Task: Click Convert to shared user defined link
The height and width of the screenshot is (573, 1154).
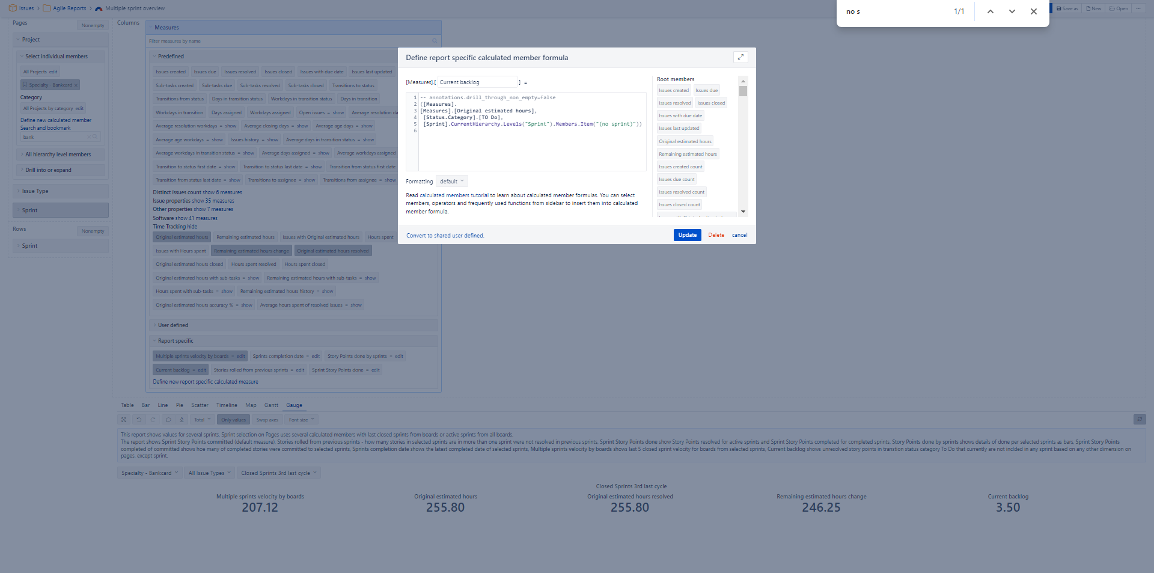Action: pyautogui.click(x=445, y=236)
